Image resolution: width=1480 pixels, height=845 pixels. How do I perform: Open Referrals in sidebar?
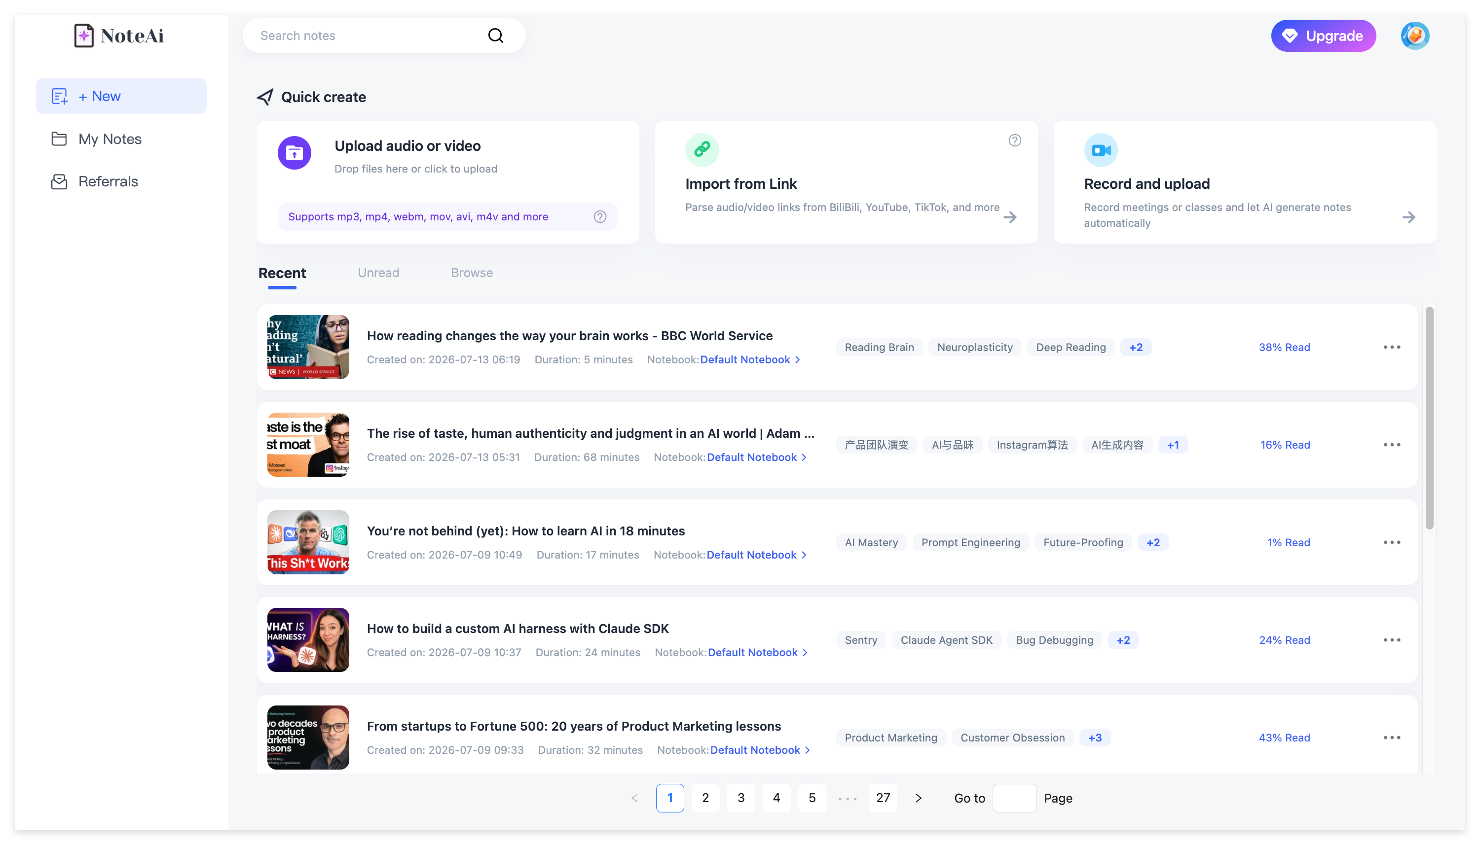click(121, 181)
